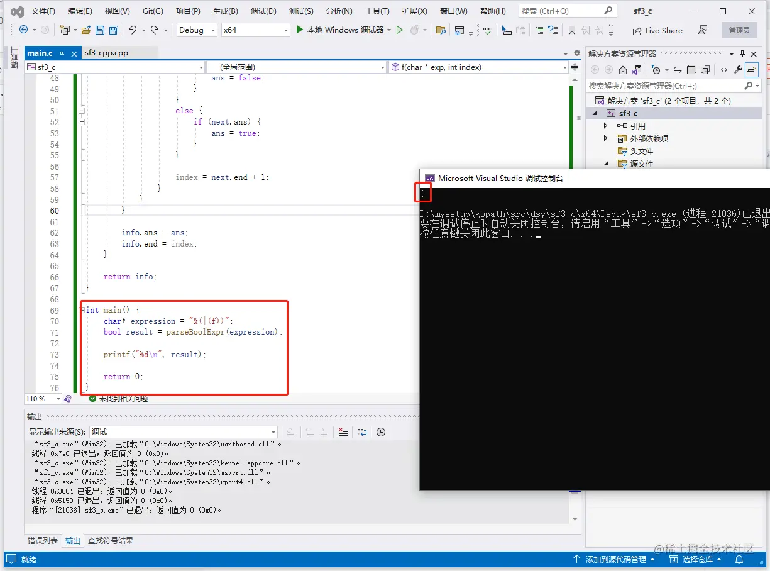This screenshot has width=770, height=571.
Task: Click View Code brackets icon in Solution Explorer
Action: pos(724,70)
